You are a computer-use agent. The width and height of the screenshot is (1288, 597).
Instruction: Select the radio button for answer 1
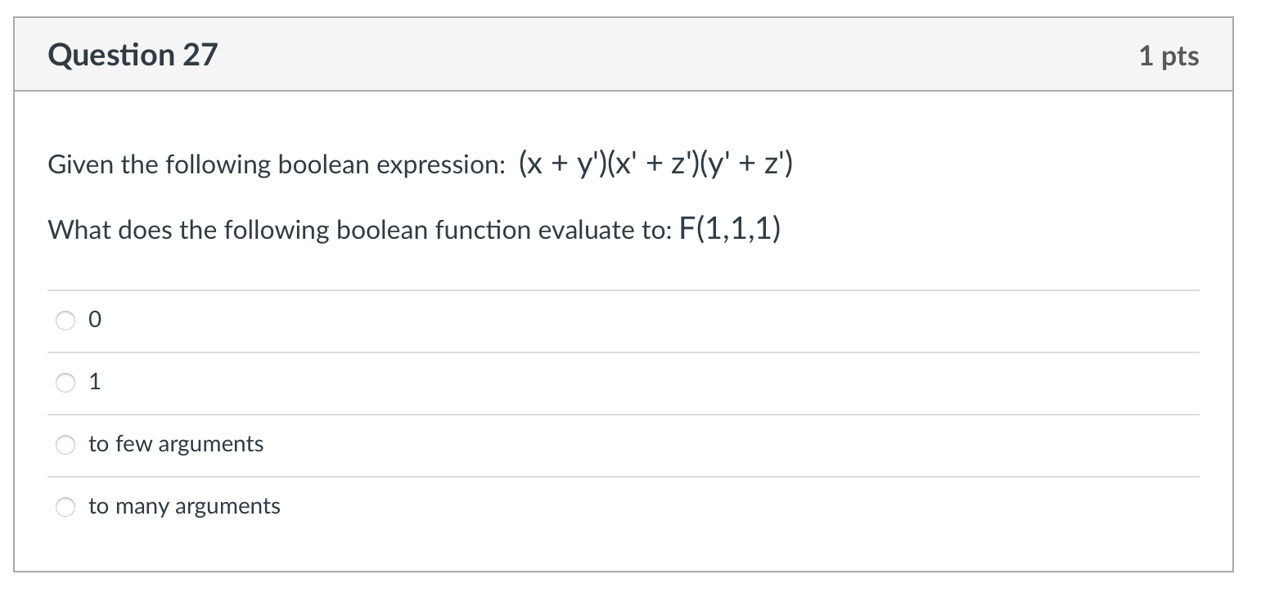coord(65,382)
